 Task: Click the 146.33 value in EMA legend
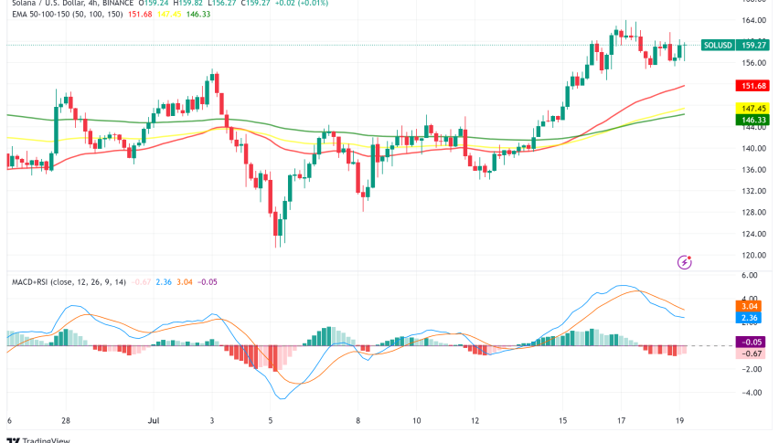pos(198,15)
